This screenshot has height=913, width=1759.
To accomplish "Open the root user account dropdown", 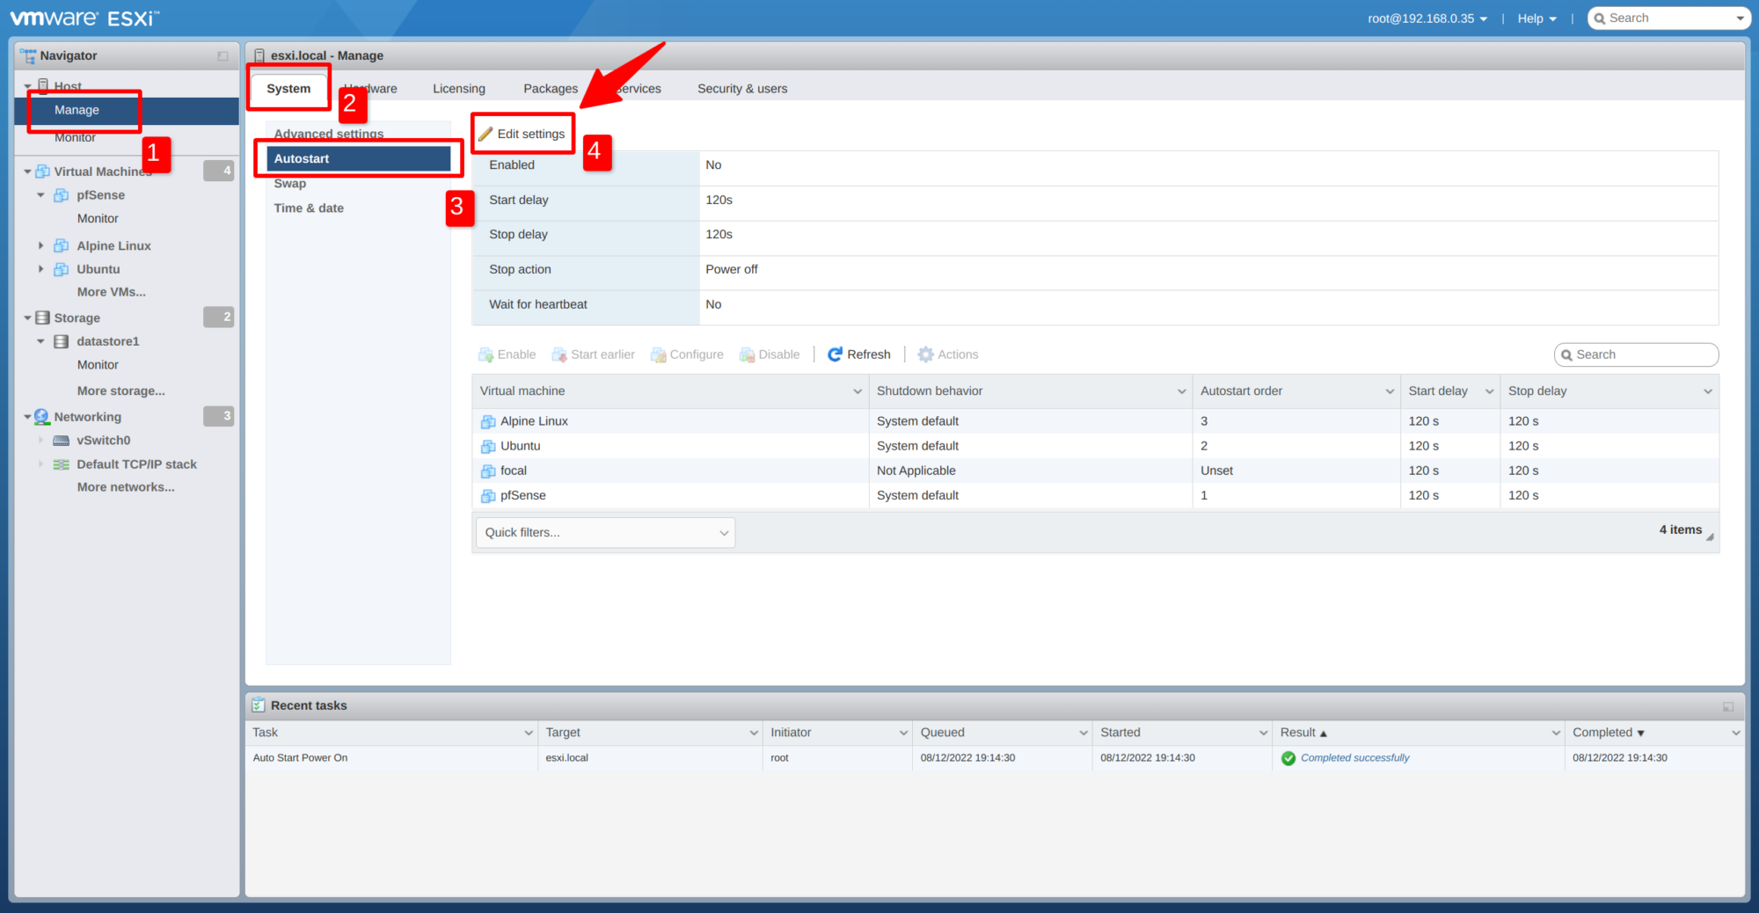I will (x=1427, y=18).
